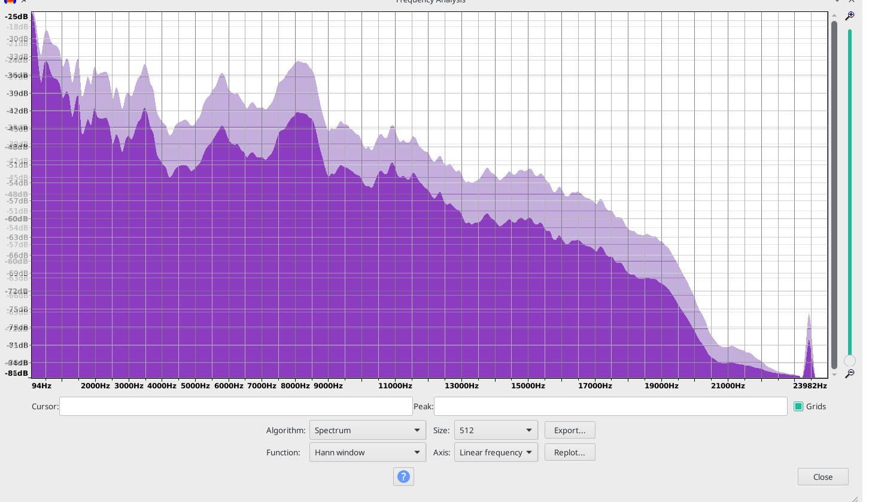Open the help question mark button
Viewport: 869px width, 502px height.
[403, 477]
